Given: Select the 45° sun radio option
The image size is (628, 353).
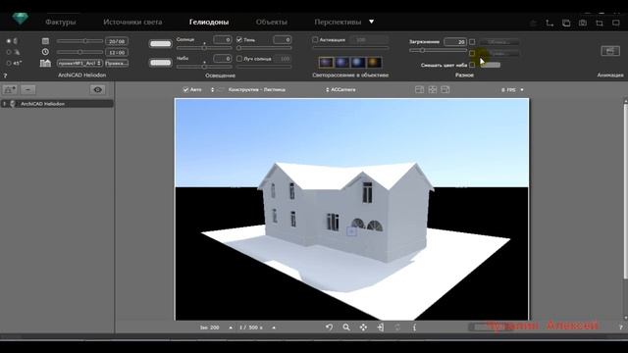Looking at the screenshot, I should pos(9,63).
